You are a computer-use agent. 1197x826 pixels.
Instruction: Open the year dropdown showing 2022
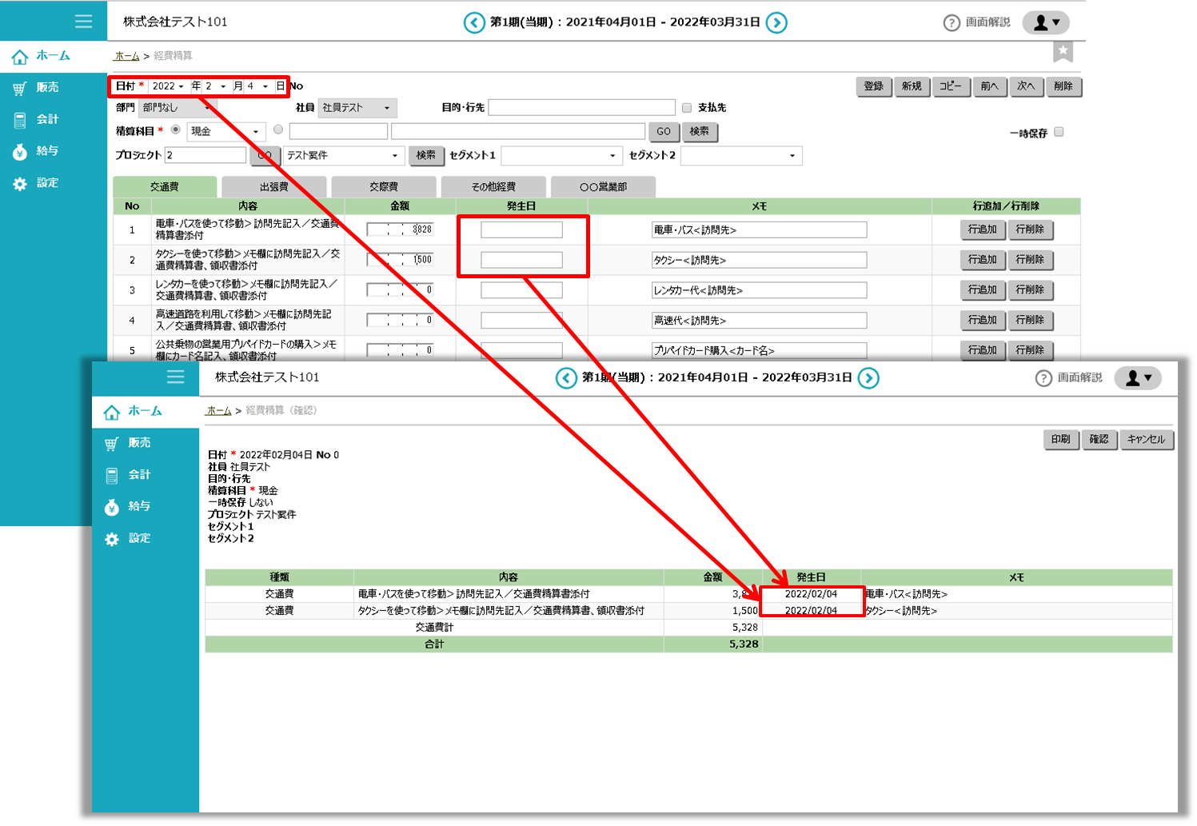click(x=169, y=86)
